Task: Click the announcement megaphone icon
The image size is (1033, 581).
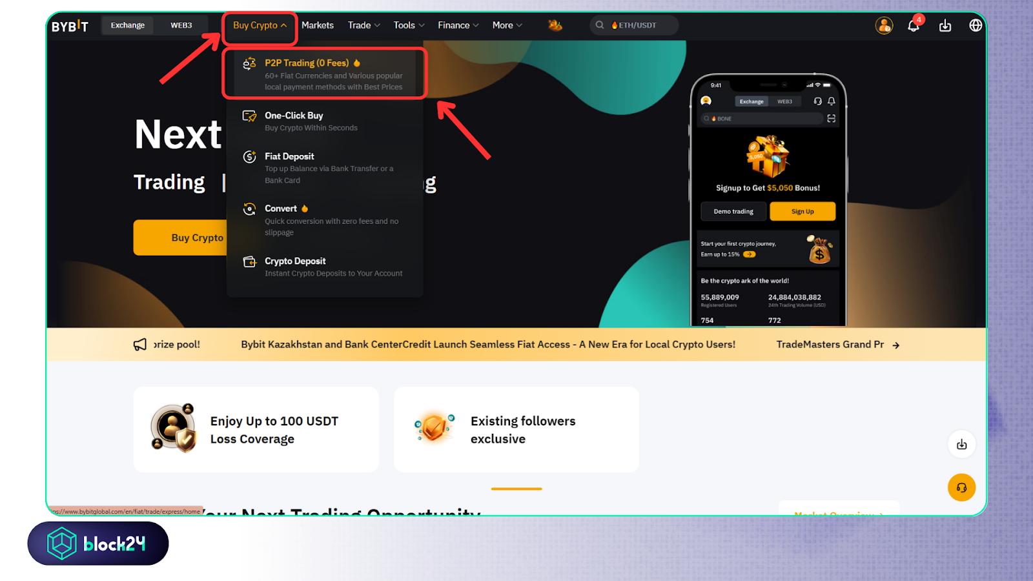Action: point(140,345)
